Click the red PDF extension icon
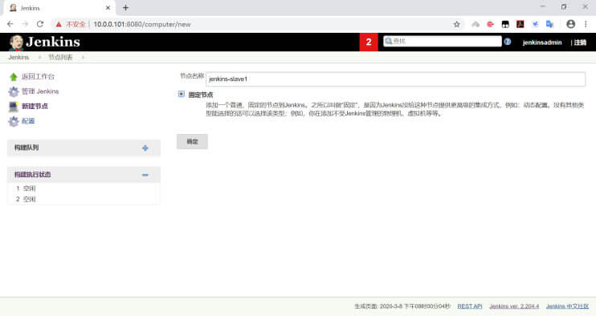Viewport: 596px width, 316px height. click(x=520, y=24)
